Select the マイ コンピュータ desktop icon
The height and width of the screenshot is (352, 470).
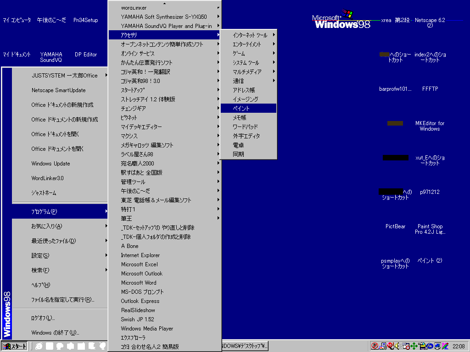[x=17, y=20]
